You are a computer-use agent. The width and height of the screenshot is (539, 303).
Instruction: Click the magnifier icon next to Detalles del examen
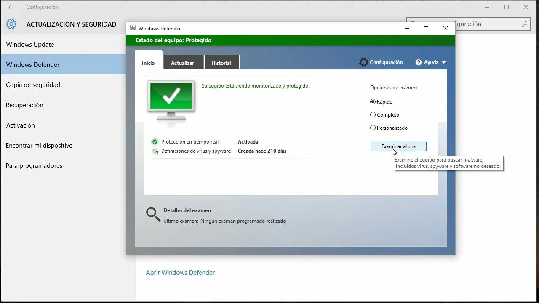pyautogui.click(x=153, y=214)
